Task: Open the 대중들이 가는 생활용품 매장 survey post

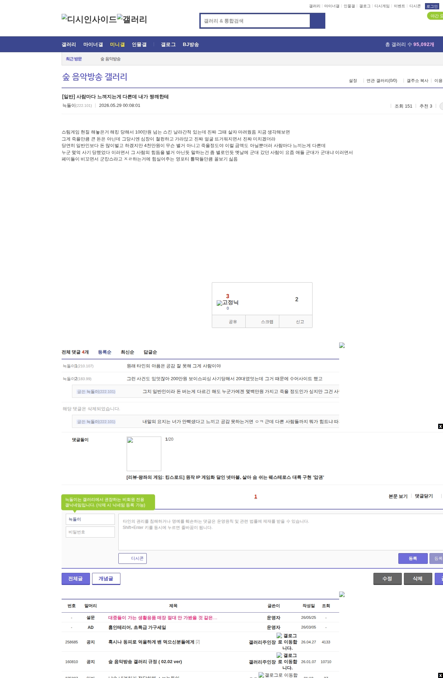Action: click(163, 617)
